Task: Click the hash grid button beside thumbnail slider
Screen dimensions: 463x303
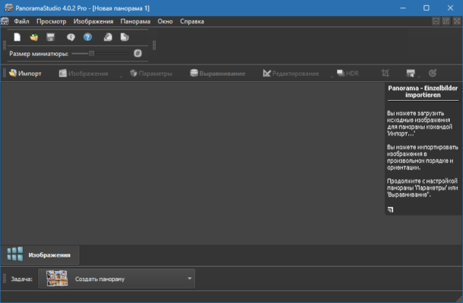Action: [137, 53]
